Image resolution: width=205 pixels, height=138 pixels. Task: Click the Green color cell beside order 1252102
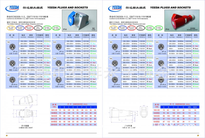(x=196, y=87)
